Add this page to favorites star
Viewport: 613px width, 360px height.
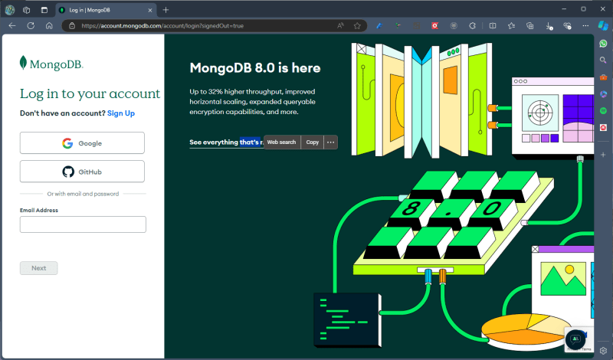pyautogui.click(x=357, y=26)
